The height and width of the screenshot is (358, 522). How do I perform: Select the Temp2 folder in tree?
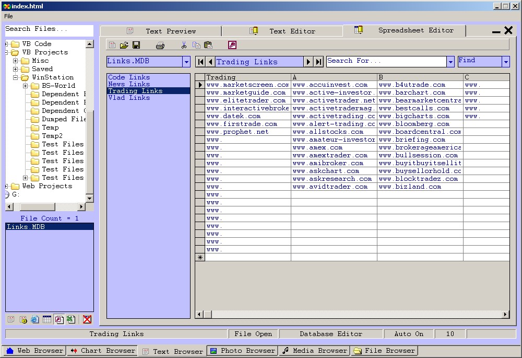point(52,136)
